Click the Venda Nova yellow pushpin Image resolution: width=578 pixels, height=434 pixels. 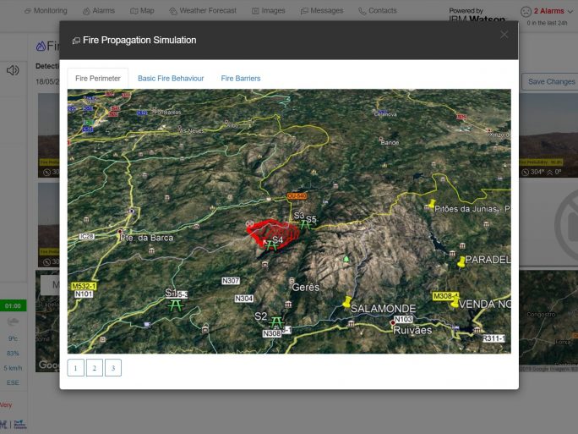(455, 301)
